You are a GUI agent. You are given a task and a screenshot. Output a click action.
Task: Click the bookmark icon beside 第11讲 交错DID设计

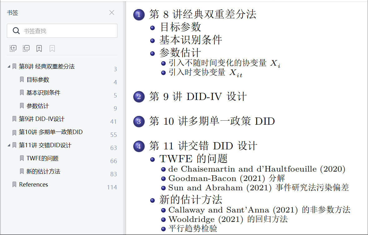click(x=14, y=145)
